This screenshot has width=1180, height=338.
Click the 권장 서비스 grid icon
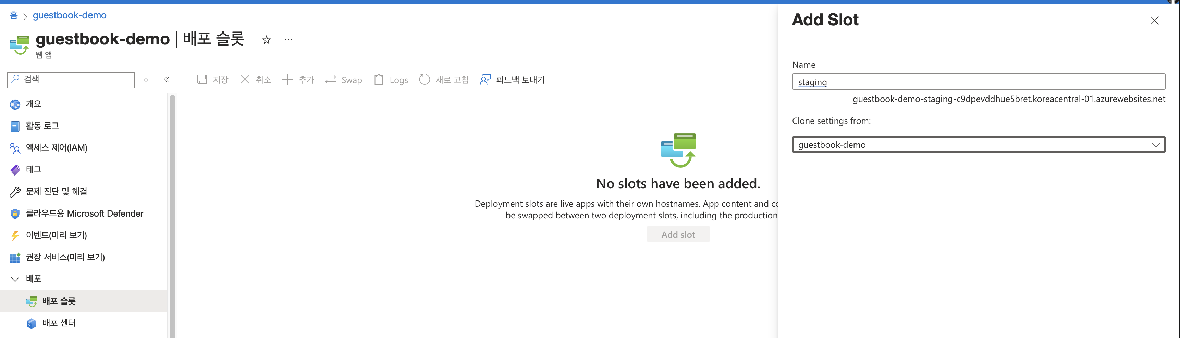pyautogui.click(x=15, y=258)
